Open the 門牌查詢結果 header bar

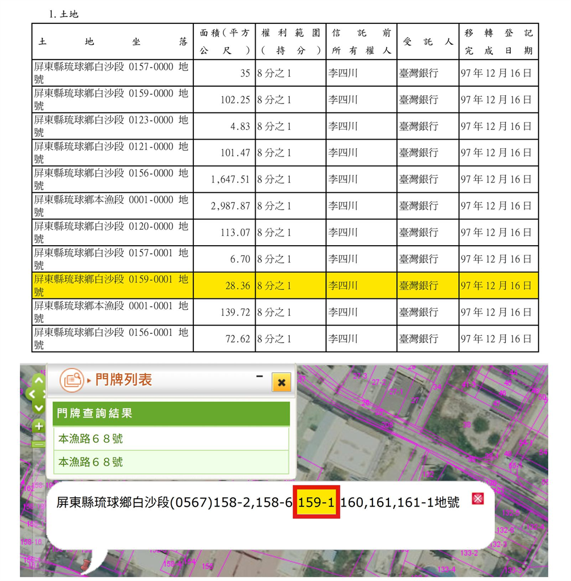coord(170,414)
